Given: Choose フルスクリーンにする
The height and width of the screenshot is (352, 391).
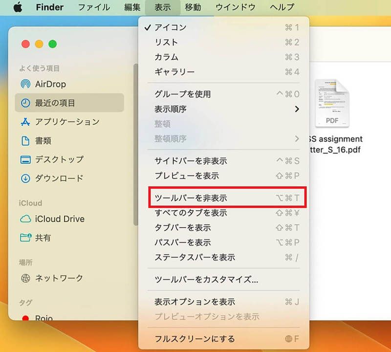Looking at the screenshot, I should point(224,339).
